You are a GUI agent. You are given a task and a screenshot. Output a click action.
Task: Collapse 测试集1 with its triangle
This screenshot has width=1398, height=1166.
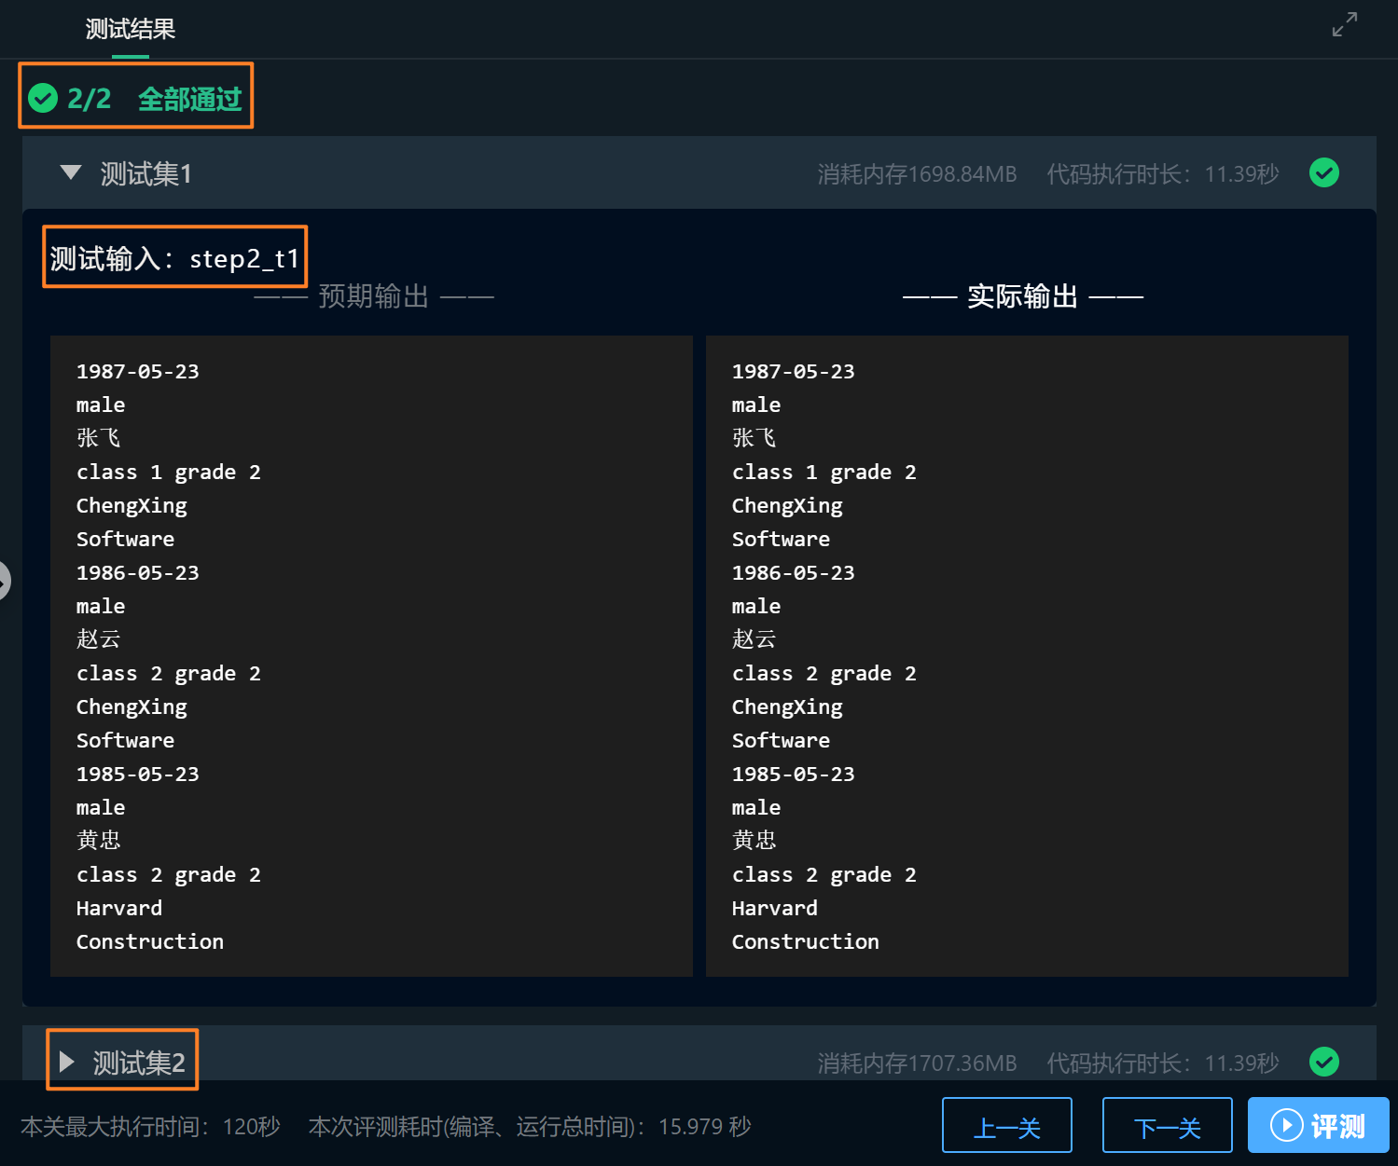tap(71, 172)
